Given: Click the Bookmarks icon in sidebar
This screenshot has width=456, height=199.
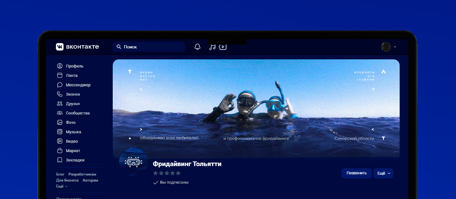Looking at the screenshot, I should click(x=60, y=160).
